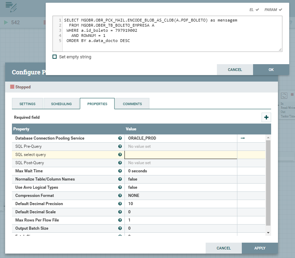Click Max Rows Per Flow File value 1
295x258 pixels.
(x=129, y=220)
